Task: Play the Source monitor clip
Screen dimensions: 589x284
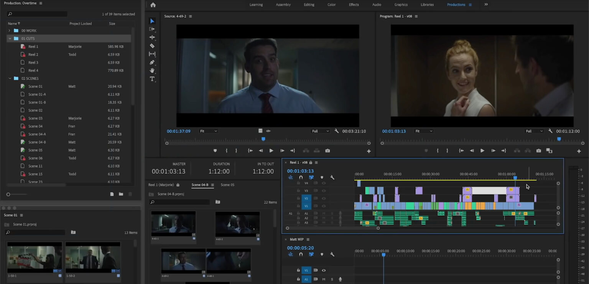Action: pyautogui.click(x=271, y=151)
